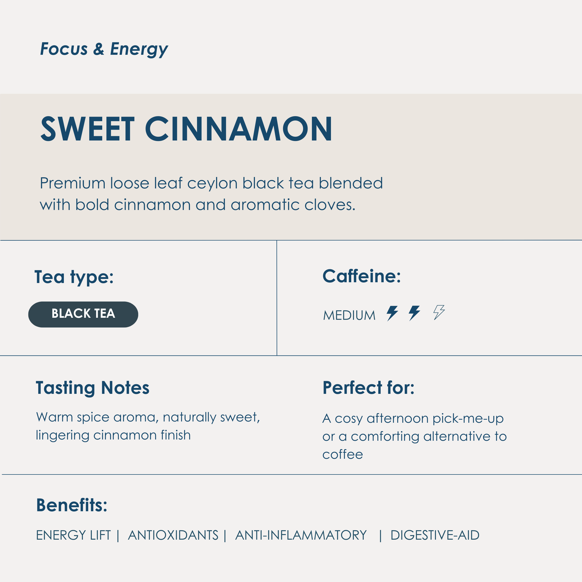Screen dimensions: 582x582
Task: Click the first filled lightning bolt icon
Action: click(392, 313)
